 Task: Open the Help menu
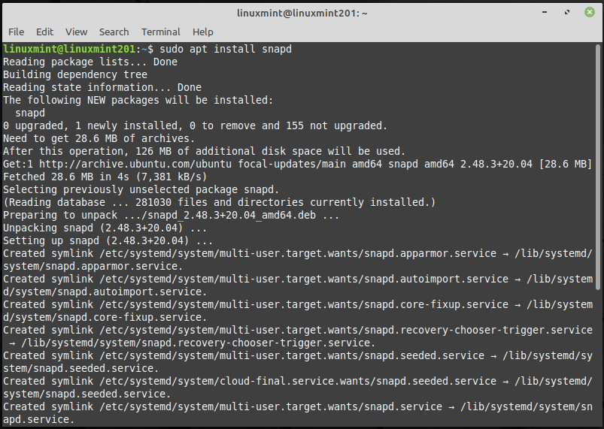tap(202, 32)
